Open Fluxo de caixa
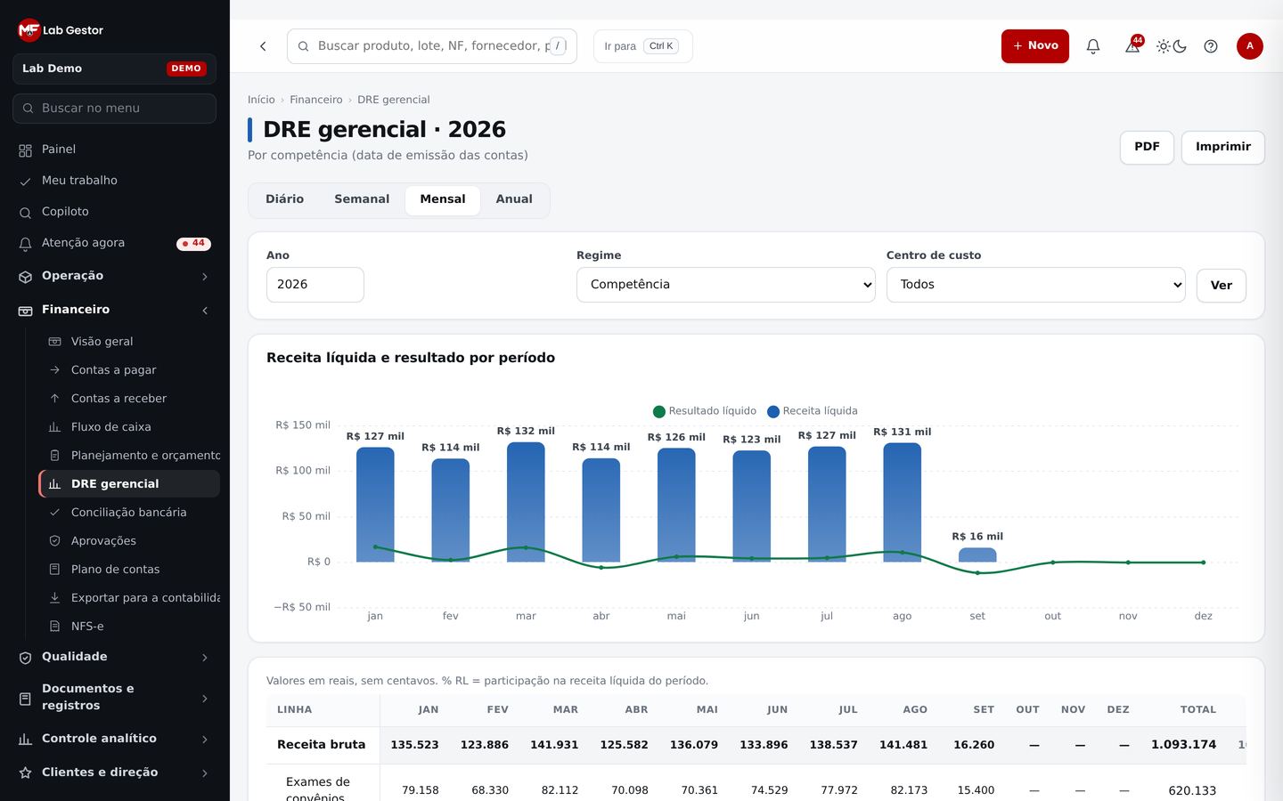The height and width of the screenshot is (801, 1283). click(130, 427)
